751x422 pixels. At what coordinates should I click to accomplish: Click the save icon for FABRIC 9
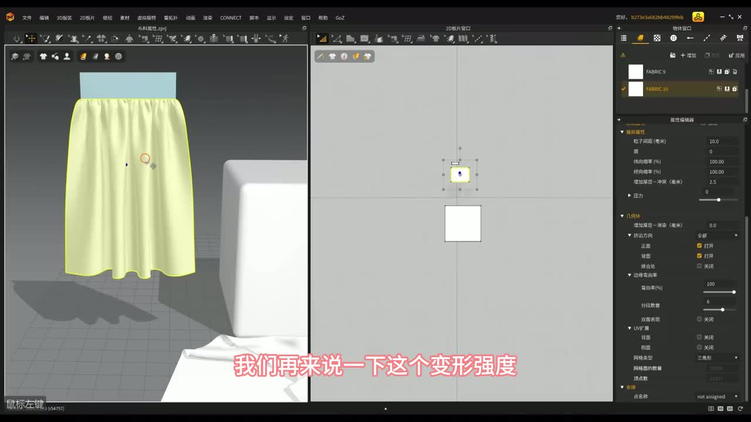tap(719, 72)
